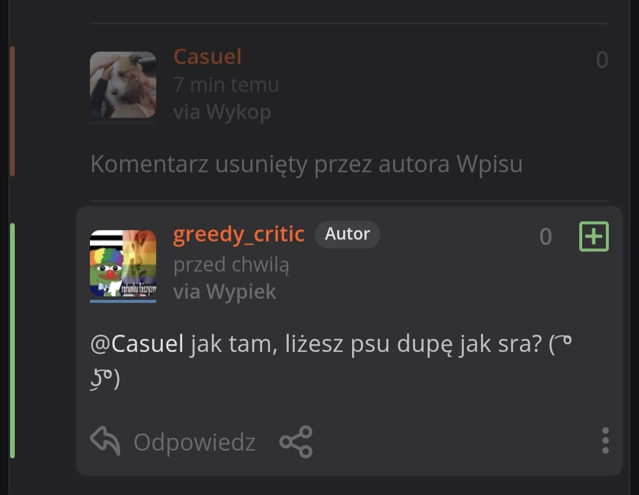Click the green bar beside greedy_critic's comment
The height and width of the screenshot is (495, 639).
(12, 341)
